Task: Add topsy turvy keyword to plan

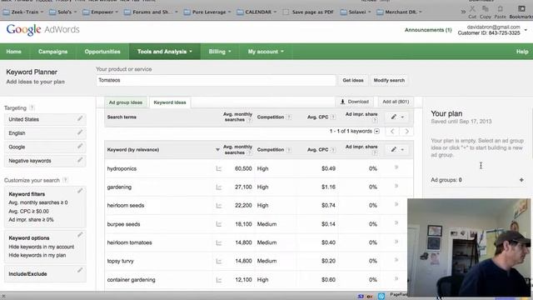Action: click(x=396, y=260)
